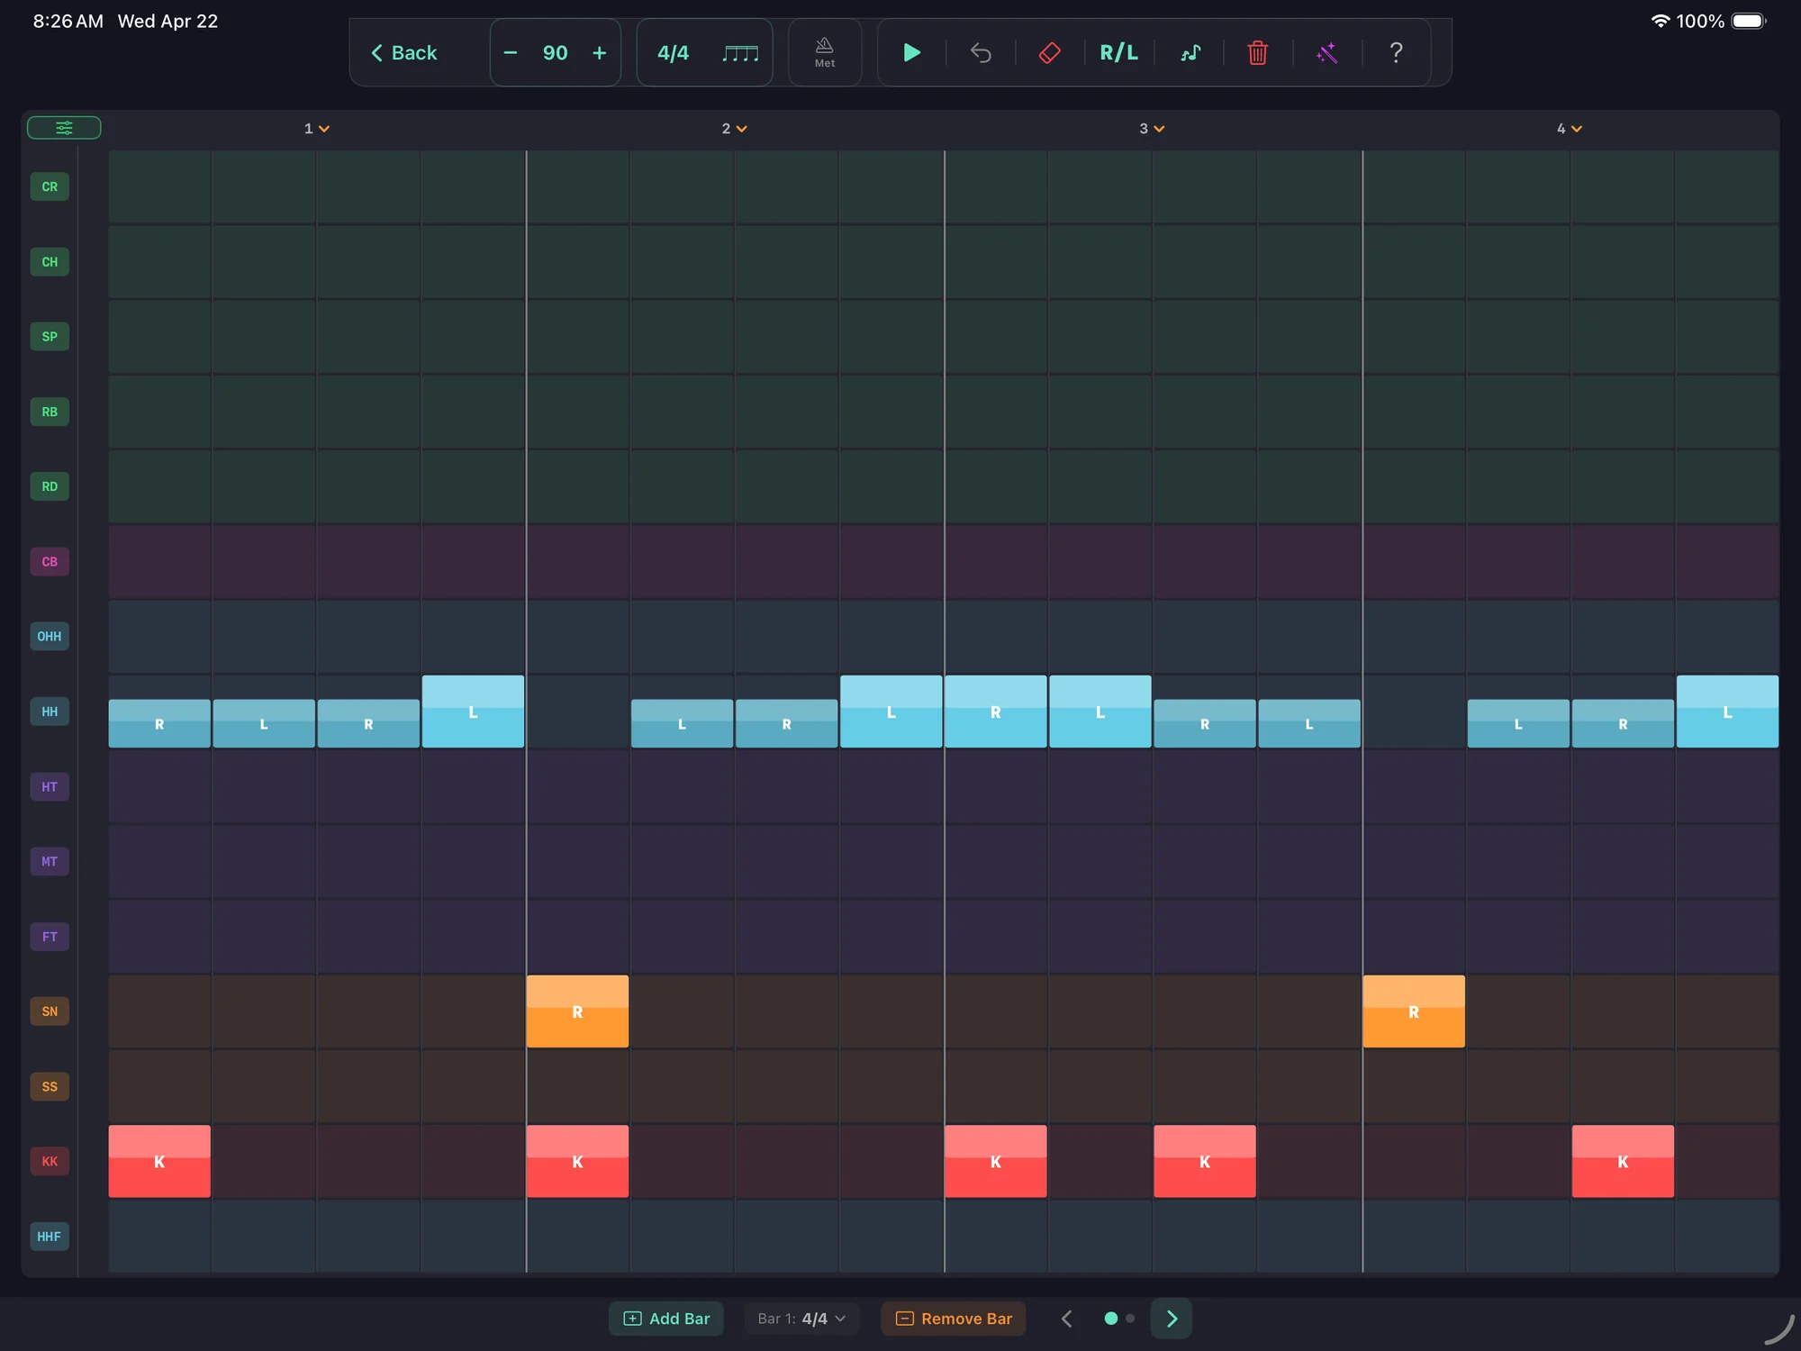Expand the beat 2 dropdown
The width and height of the screenshot is (1801, 1351).
point(734,129)
